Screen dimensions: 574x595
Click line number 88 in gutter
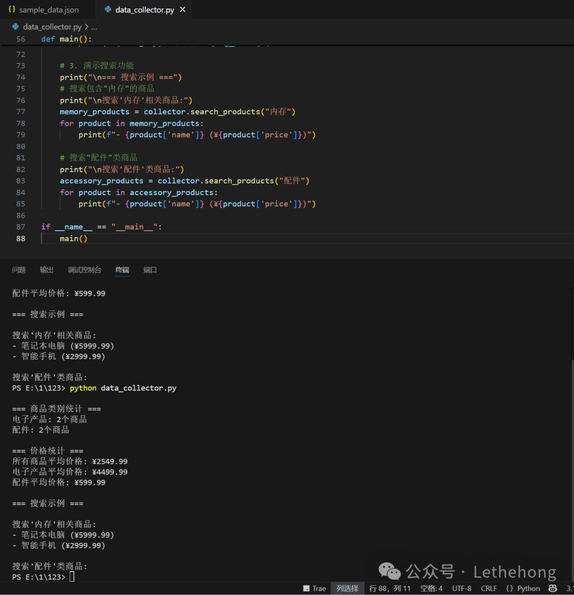tap(21, 238)
